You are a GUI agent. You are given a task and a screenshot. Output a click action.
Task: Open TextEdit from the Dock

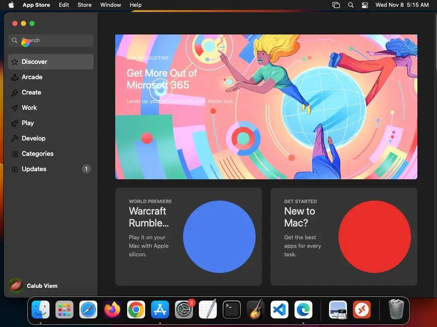coord(208,309)
